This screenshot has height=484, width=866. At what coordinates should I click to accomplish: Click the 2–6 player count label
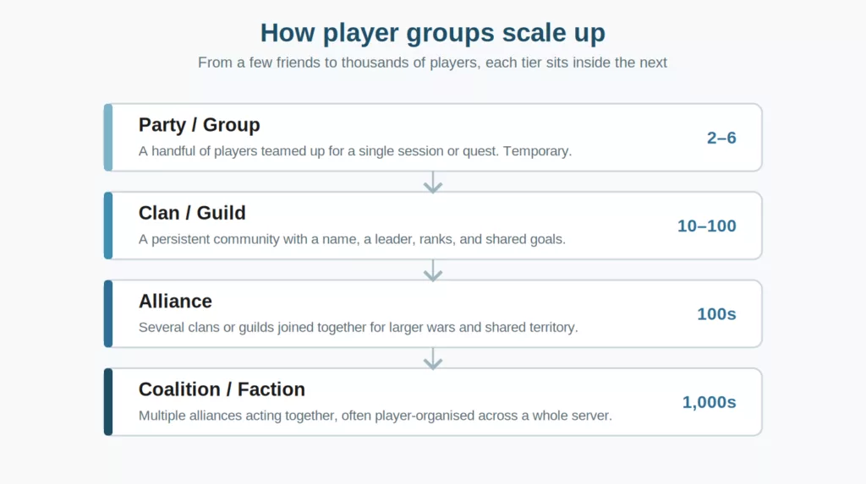(721, 138)
